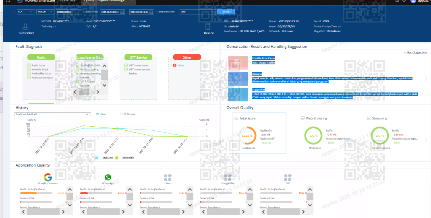Viewport: 431px width, 218px height.
Task: Open the MSISDN type dropdown
Action: click(45, 12)
